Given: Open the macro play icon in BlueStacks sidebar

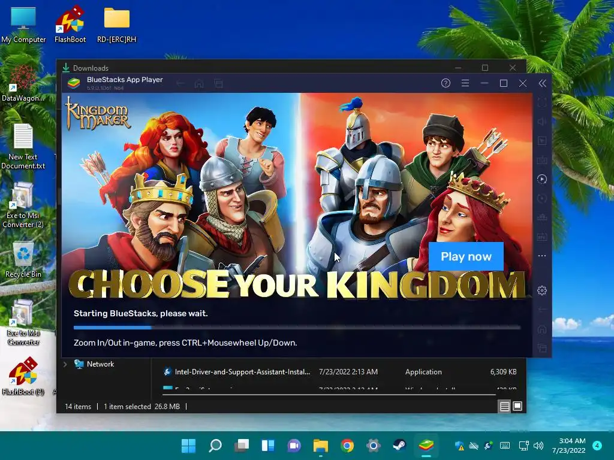Looking at the screenshot, I should (542, 179).
